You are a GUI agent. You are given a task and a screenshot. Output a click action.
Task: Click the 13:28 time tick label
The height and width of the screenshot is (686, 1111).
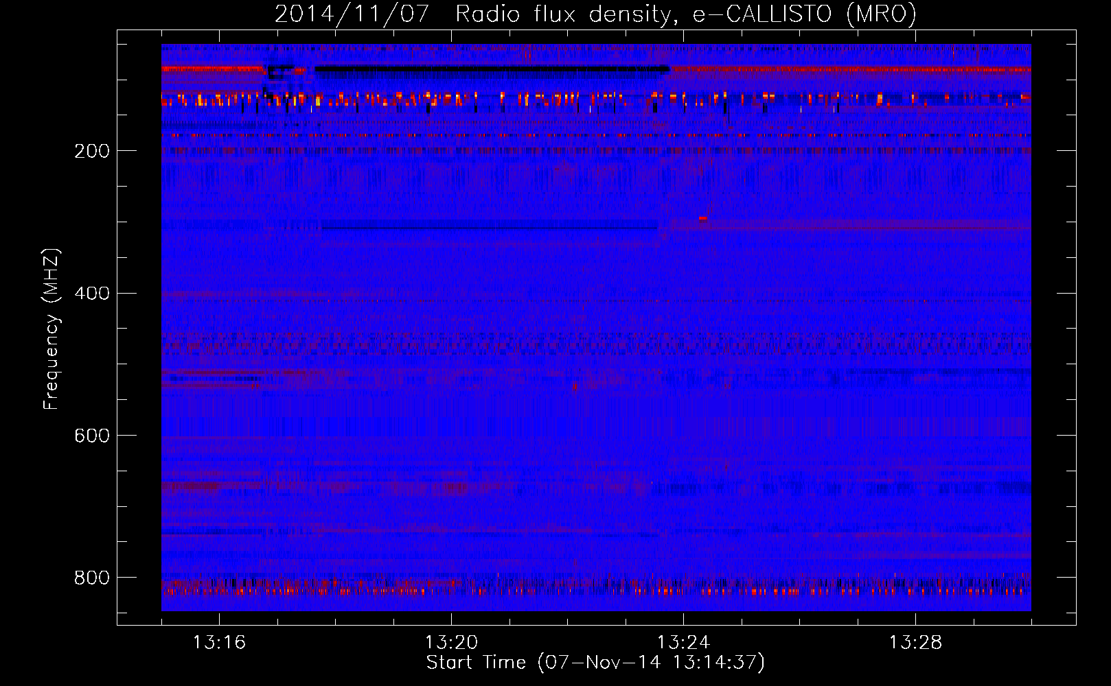915,643
